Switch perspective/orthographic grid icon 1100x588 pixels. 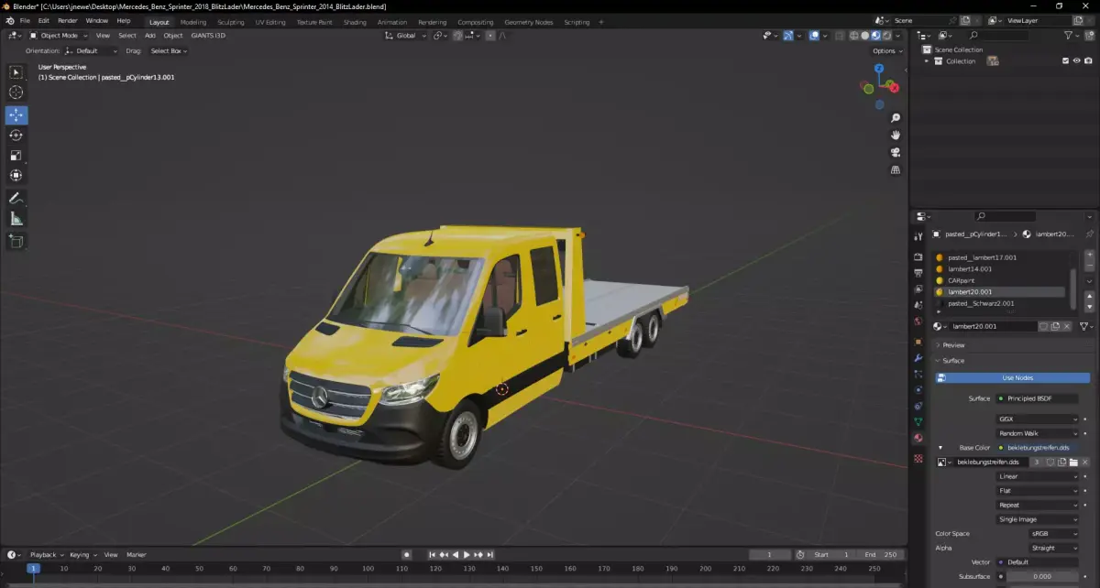(896, 170)
